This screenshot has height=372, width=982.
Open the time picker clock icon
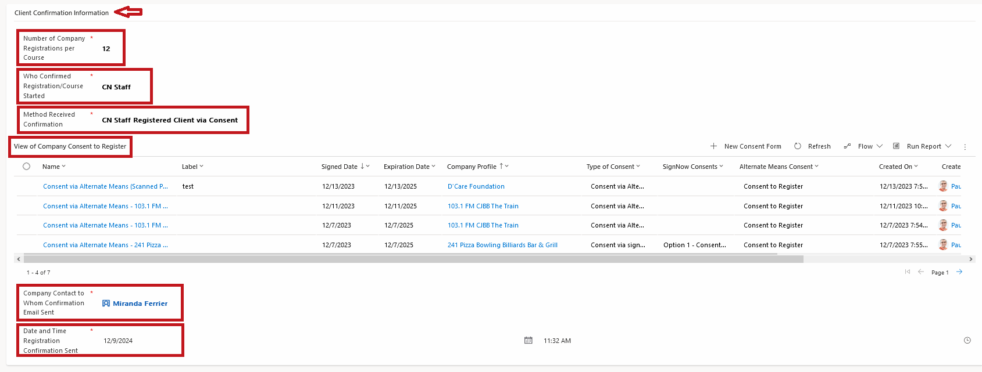967,341
